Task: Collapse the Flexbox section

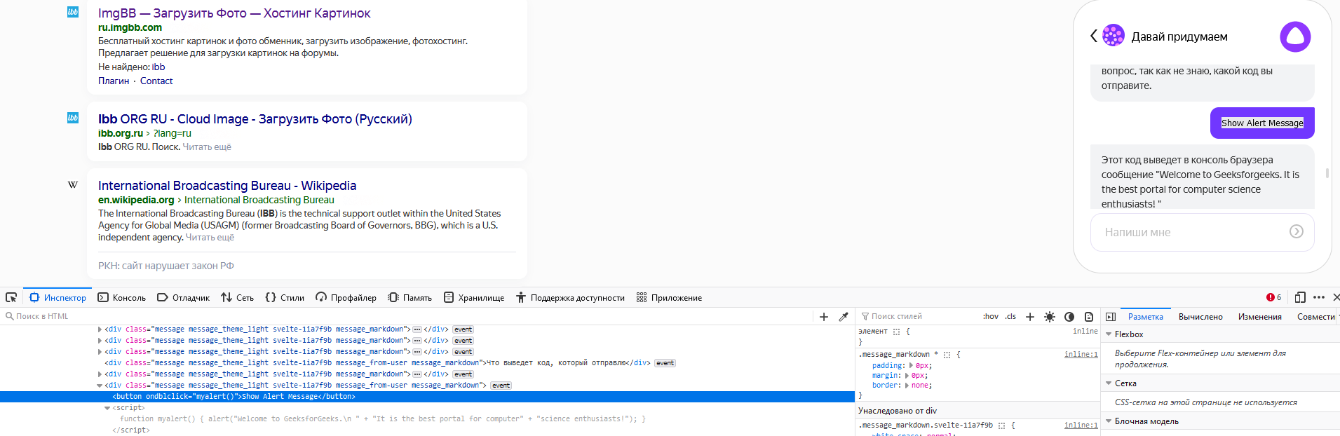Action: point(1109,334)
